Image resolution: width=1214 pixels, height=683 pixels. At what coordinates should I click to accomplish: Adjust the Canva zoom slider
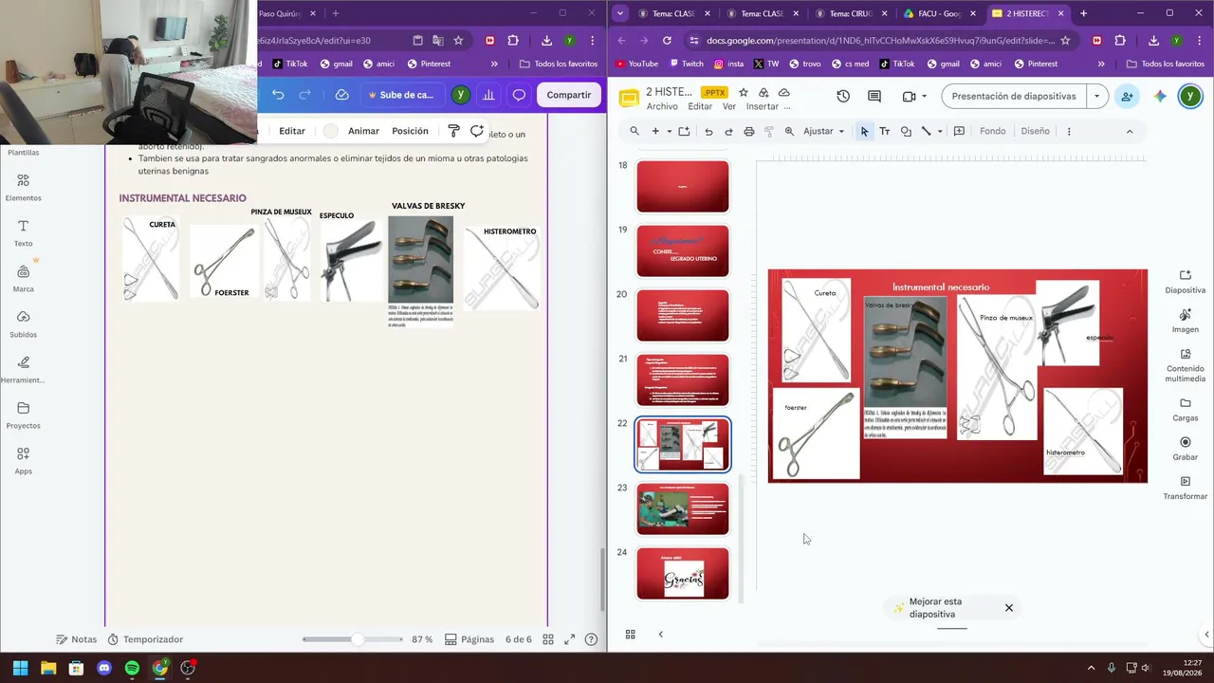[357, 639]
